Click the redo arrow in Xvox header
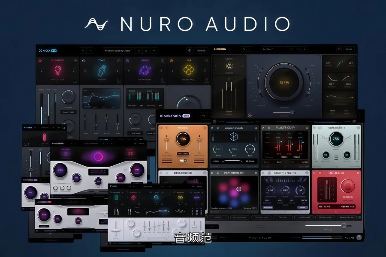The height and width of the screenshot is (257, 386). pos(90,51)
